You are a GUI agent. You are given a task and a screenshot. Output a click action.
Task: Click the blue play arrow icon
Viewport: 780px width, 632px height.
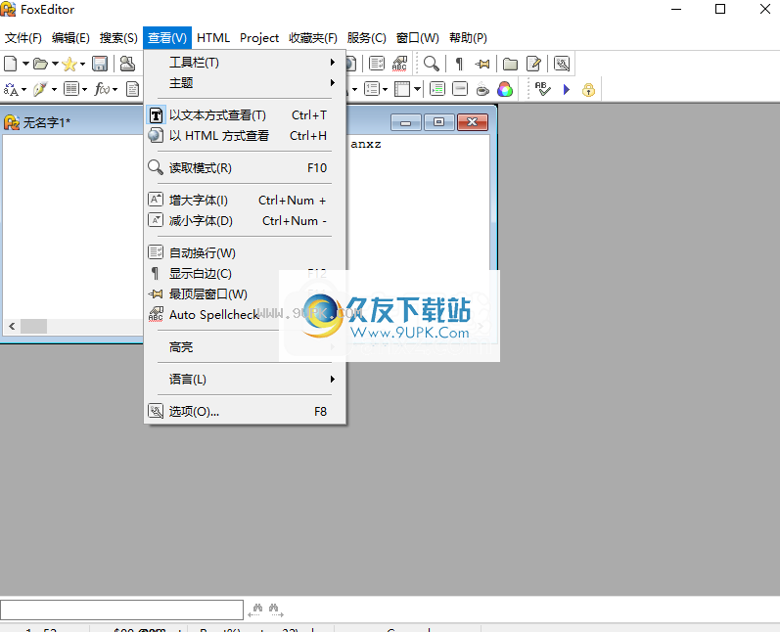click(566, 89)
